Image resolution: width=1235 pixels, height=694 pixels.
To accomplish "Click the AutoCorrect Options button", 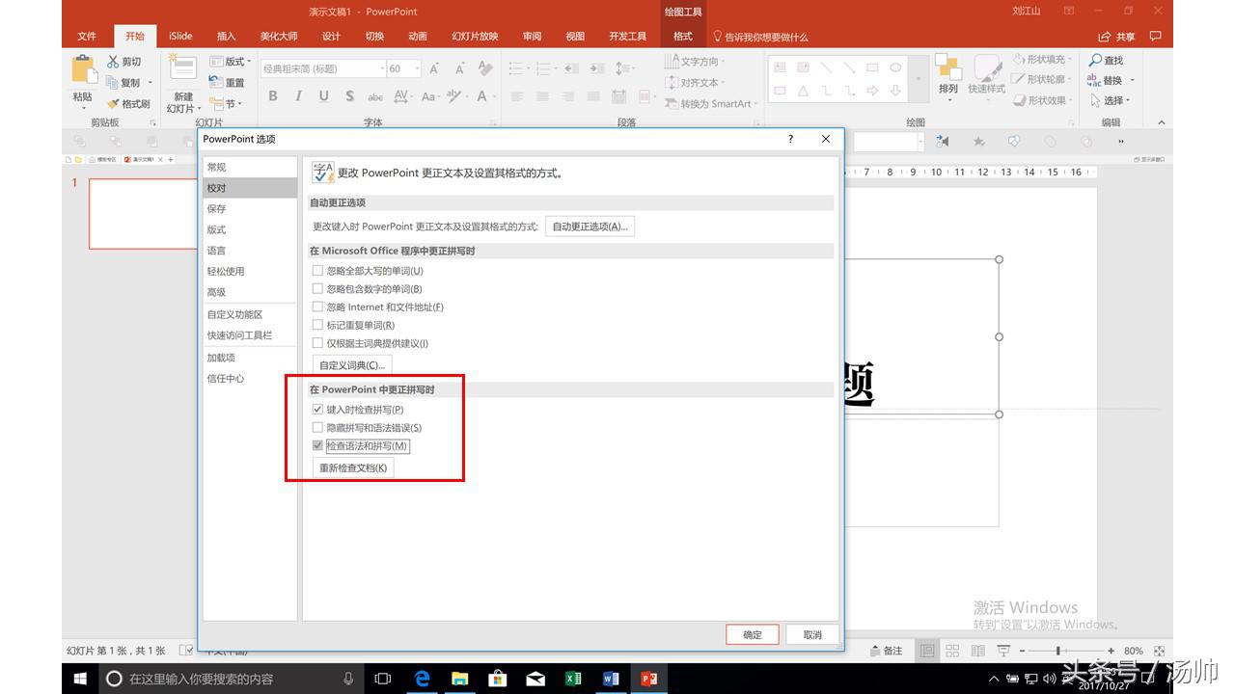I will tap(590, 227).
